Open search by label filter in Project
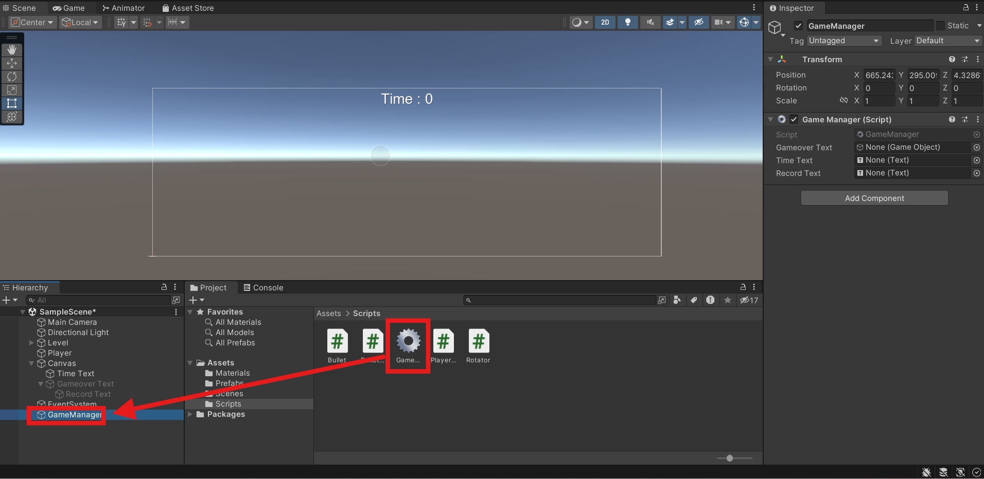Viewport: 984px width, 479px height. [x=694, y=300]
